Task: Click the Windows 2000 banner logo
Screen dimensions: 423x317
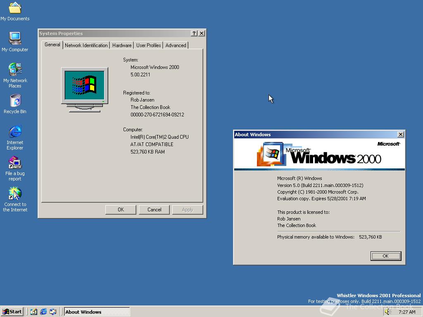Action: (x=319, y=154)
